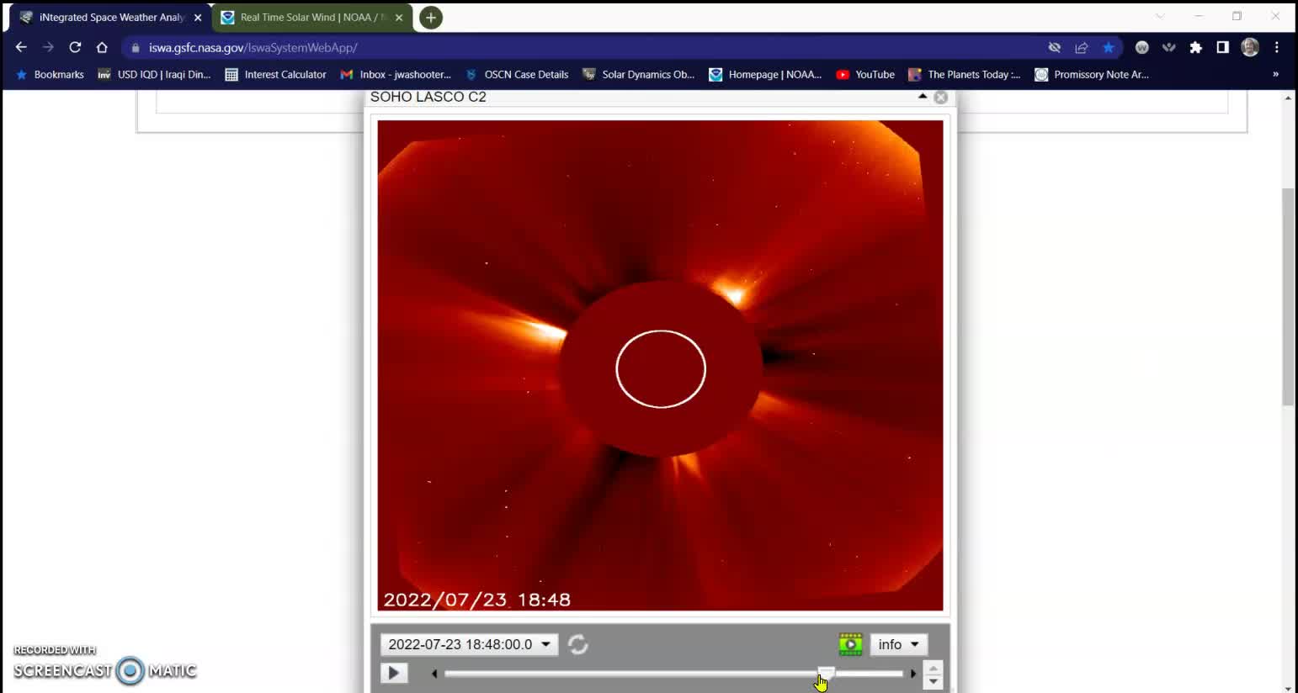This screenshot has width=1298, height=693.
Task: Open the Extensions puzzle menu
Action: pyautogui.click(x=1195, y=47)
